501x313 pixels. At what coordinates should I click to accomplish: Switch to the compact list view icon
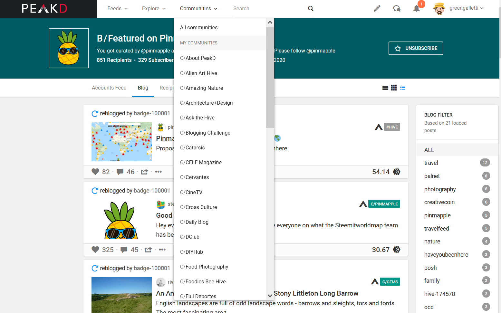tap(402, 88)
